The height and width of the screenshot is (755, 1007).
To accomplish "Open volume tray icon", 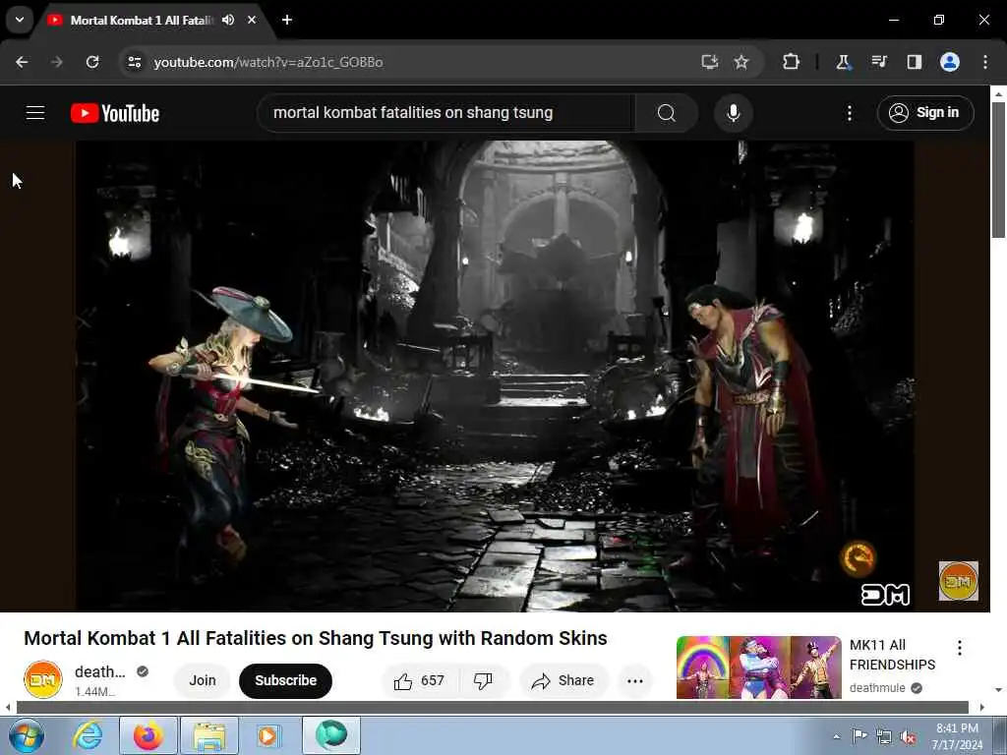I will coord(908,736).
